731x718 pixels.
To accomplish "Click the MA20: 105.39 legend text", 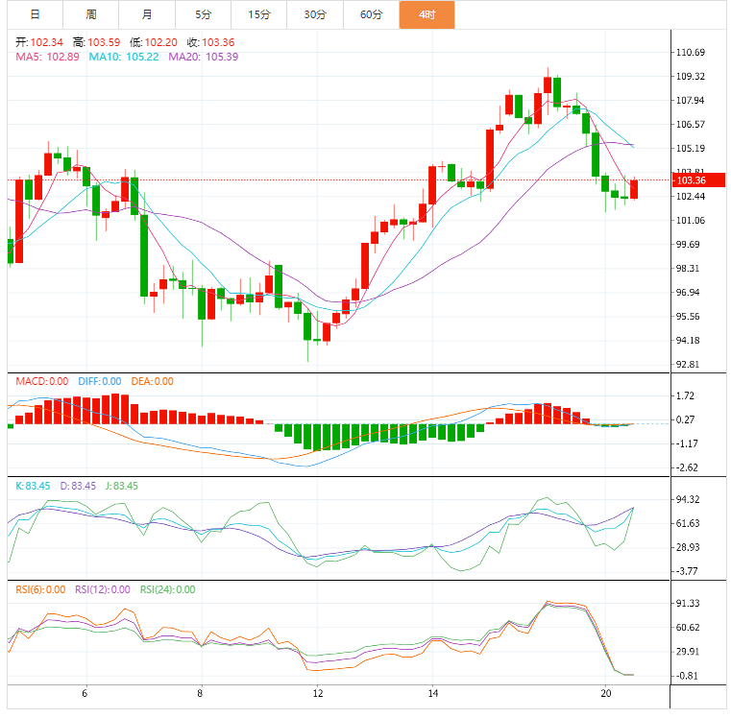I will click(x=203, y=58).
